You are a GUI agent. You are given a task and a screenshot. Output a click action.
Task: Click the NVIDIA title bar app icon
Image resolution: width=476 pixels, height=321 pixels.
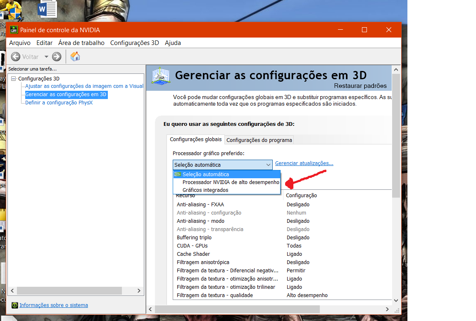[x=14, y=30]
